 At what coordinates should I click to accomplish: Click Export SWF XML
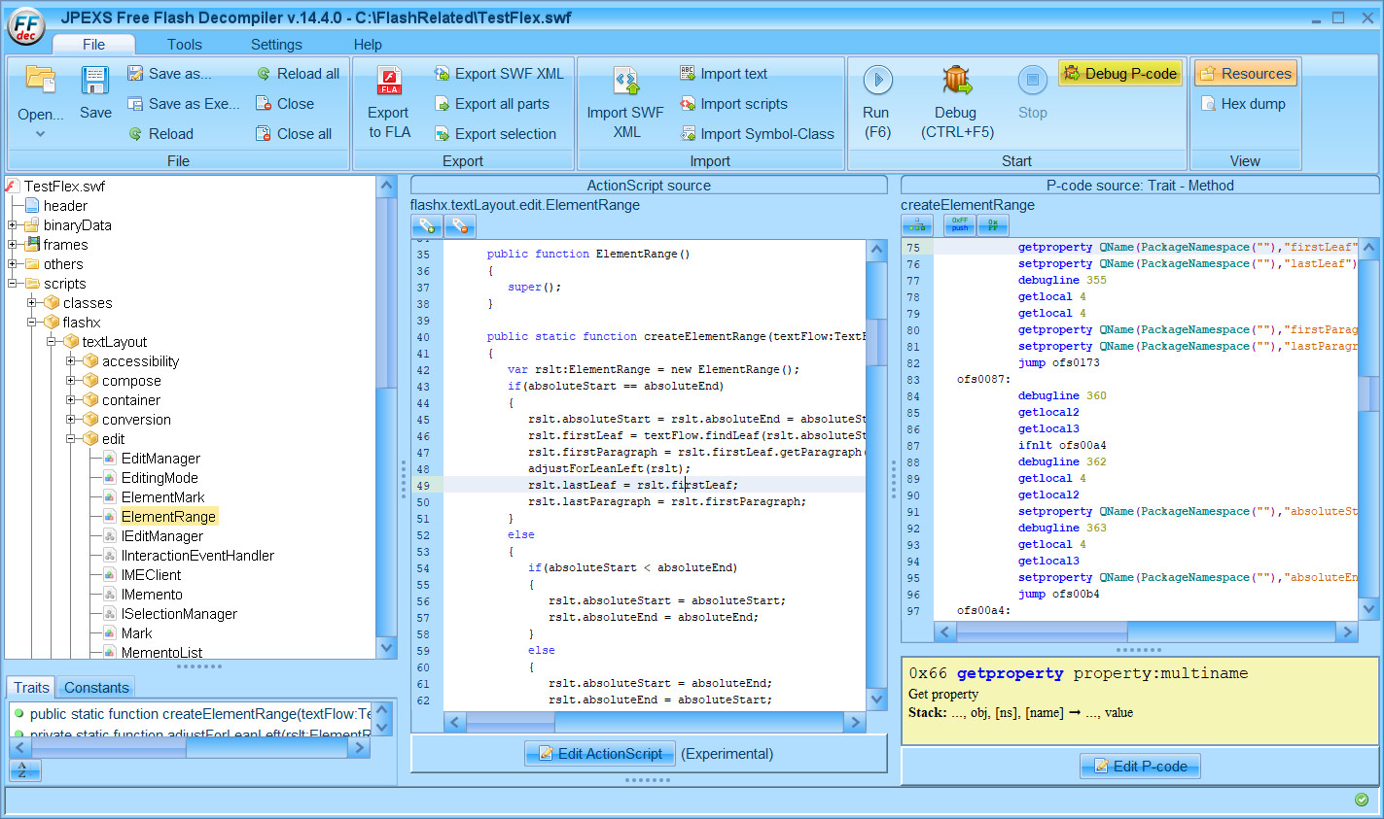499,74
